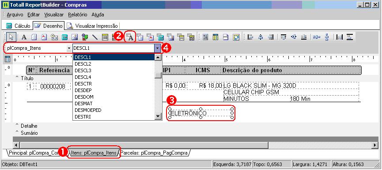Insert a CrossTab component

click(x=236, y=37)
